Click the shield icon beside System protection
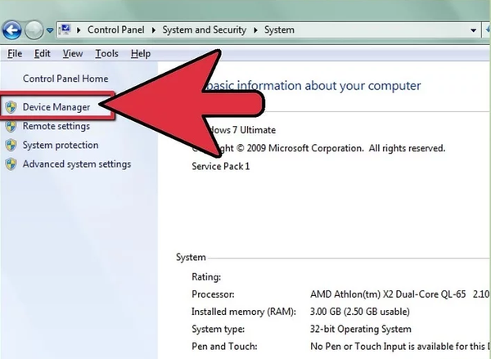491x359 pixels. pyautogui.click(x=11, y=146)
